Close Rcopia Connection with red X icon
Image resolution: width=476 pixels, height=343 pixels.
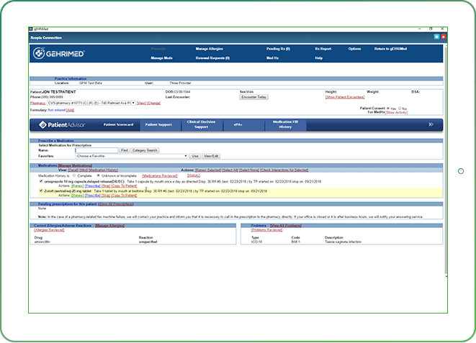pos(443,37)
